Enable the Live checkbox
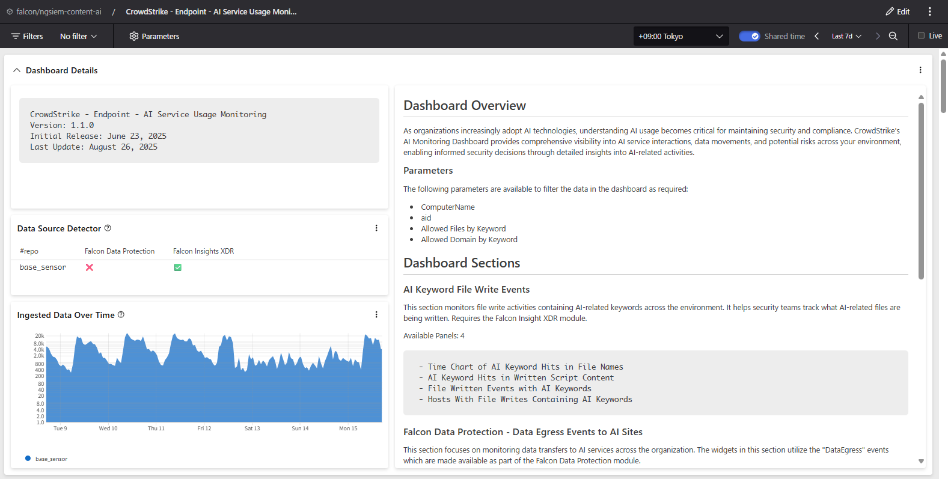The height and width of the screenshot is (479, 948). pos(921,35)
